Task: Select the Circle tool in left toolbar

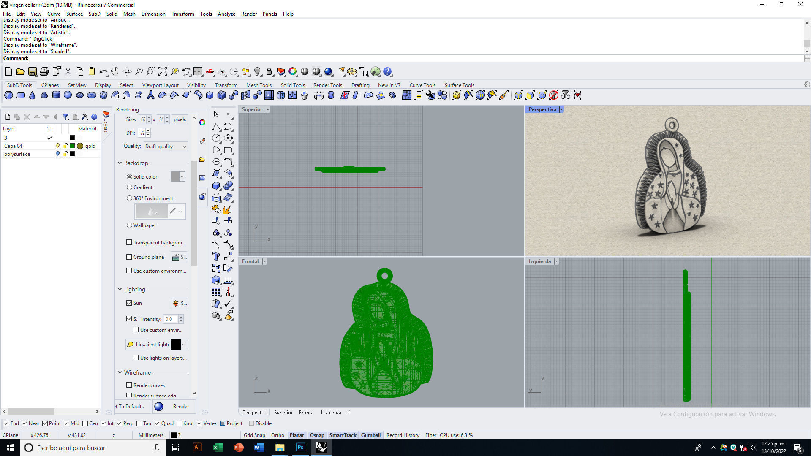Action: [x=216, y=138]
